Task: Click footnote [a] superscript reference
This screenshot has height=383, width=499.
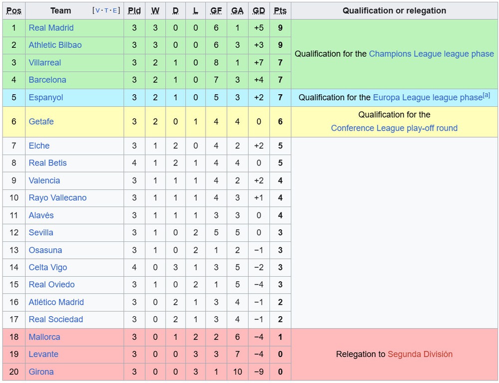Action: (486, 95)
